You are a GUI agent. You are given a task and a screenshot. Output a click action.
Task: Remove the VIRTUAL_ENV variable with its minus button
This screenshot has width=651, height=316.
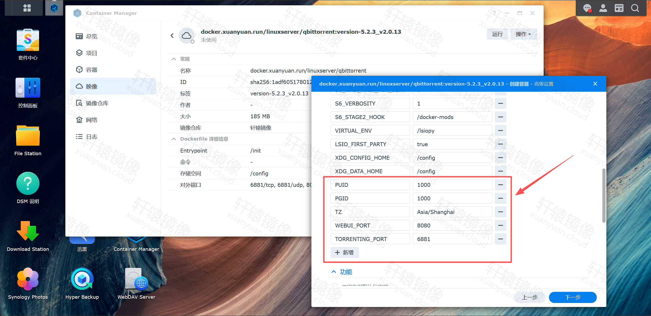[500, 130]
